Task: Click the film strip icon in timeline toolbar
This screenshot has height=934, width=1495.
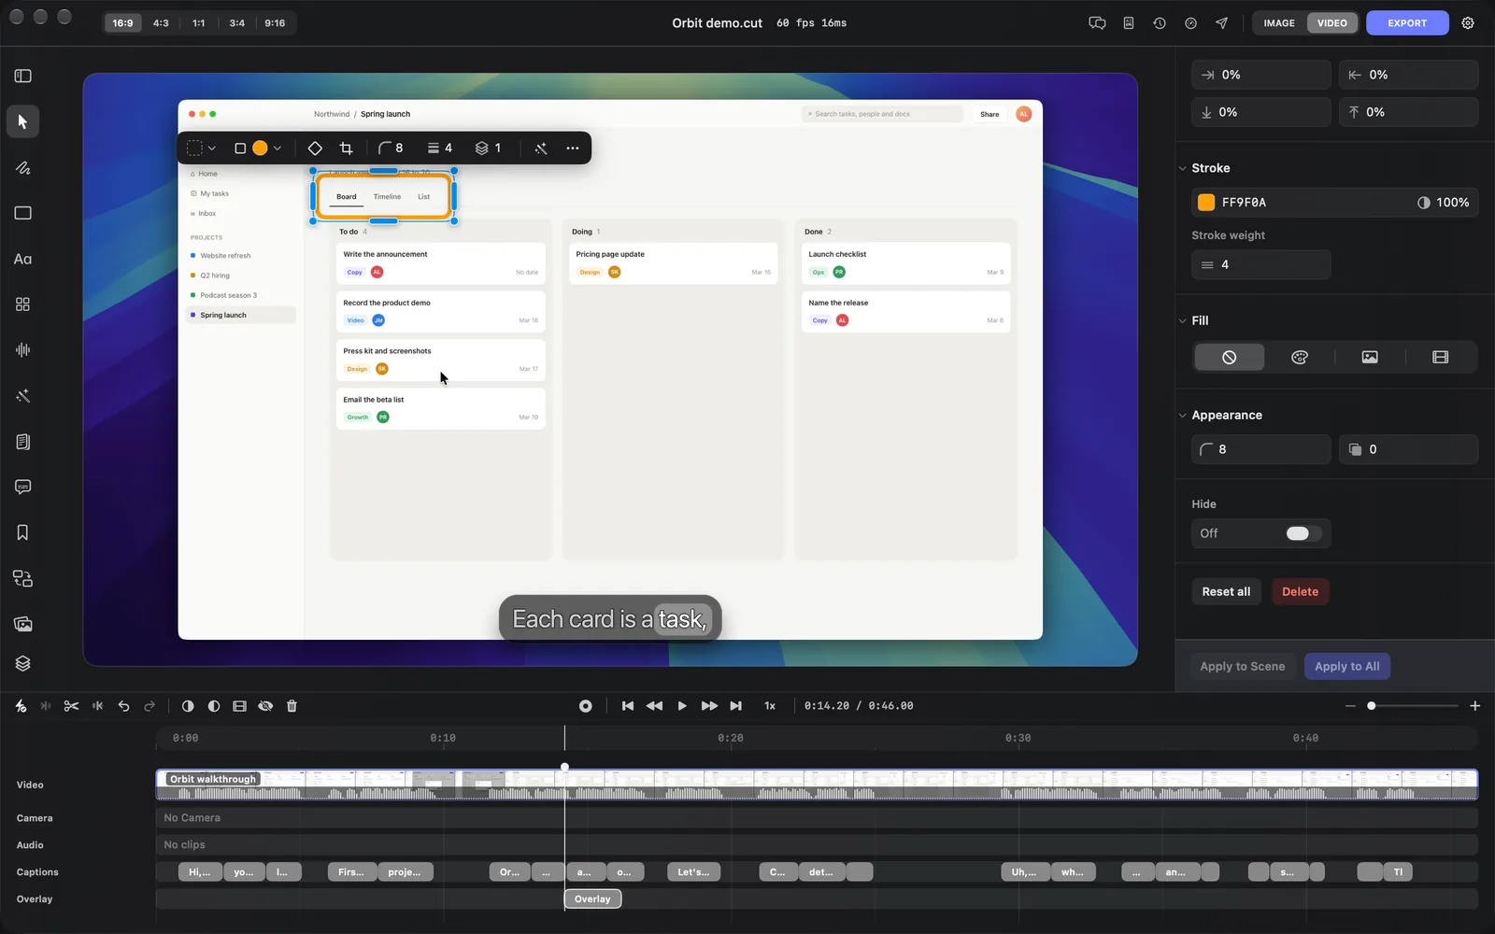Action: pyautogui.click(x=239, y=706)
